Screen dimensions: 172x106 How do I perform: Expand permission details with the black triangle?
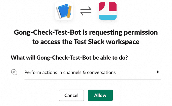pos(158,72)
